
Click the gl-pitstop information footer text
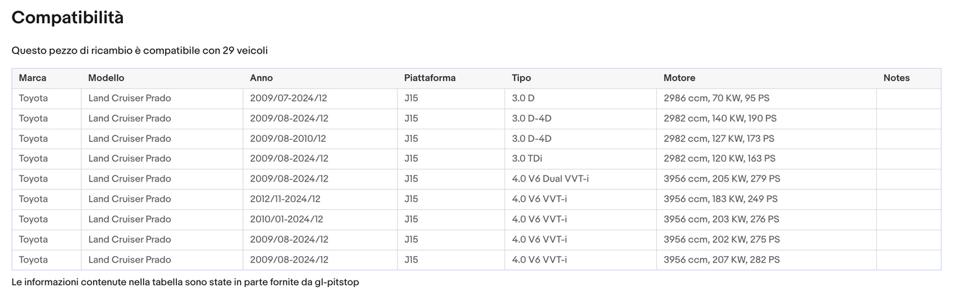(185, 282)
